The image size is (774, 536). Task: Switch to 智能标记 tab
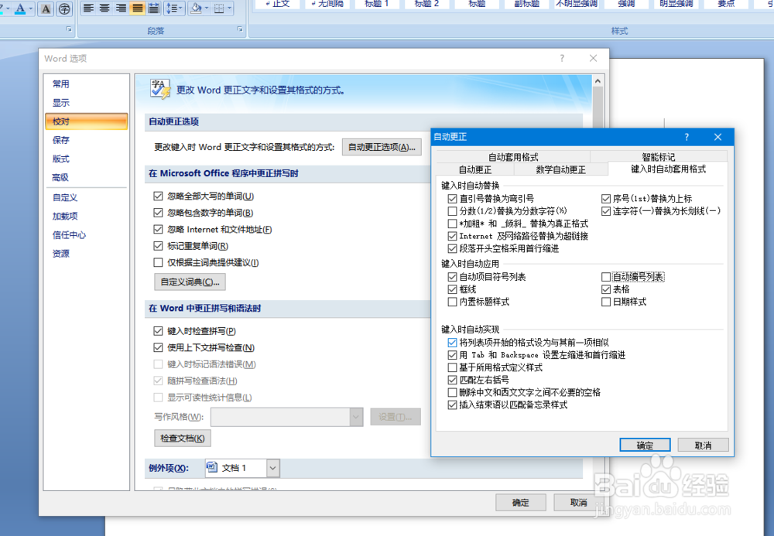tap(659, 157)
